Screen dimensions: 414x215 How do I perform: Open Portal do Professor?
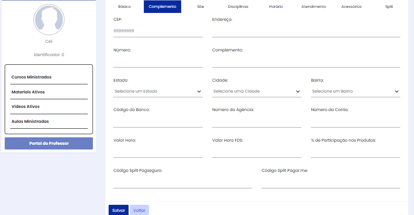[x=49, y=144]
